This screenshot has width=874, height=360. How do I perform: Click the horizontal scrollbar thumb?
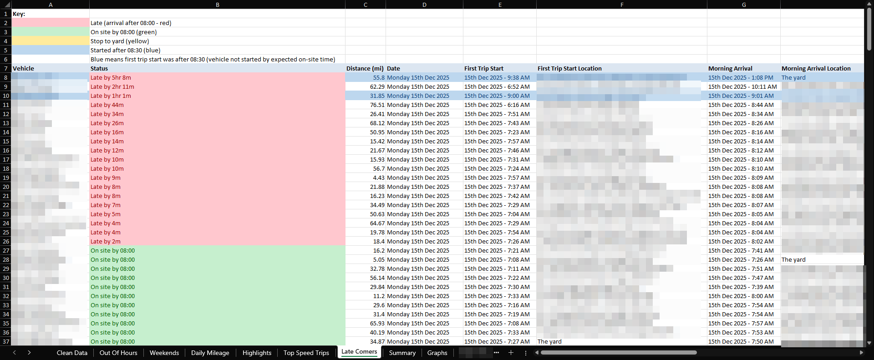click(x=619, y=353)
